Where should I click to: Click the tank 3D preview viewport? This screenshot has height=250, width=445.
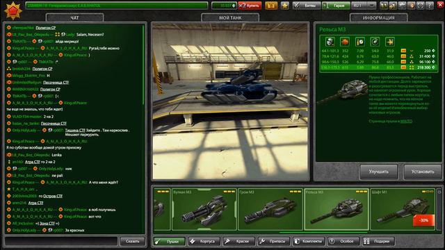230,101
